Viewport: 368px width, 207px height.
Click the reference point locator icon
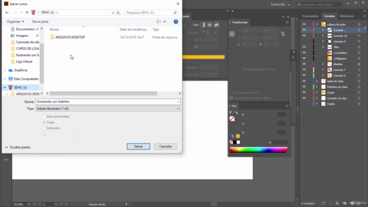click(232, 34)
